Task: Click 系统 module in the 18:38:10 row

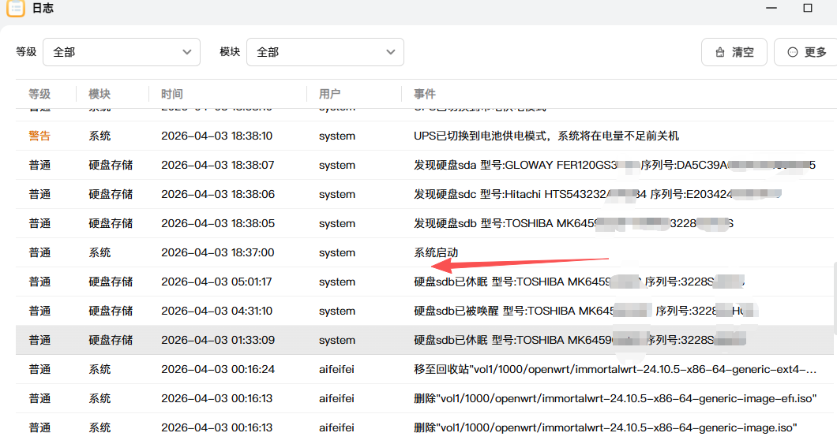Action: (99, 136)
